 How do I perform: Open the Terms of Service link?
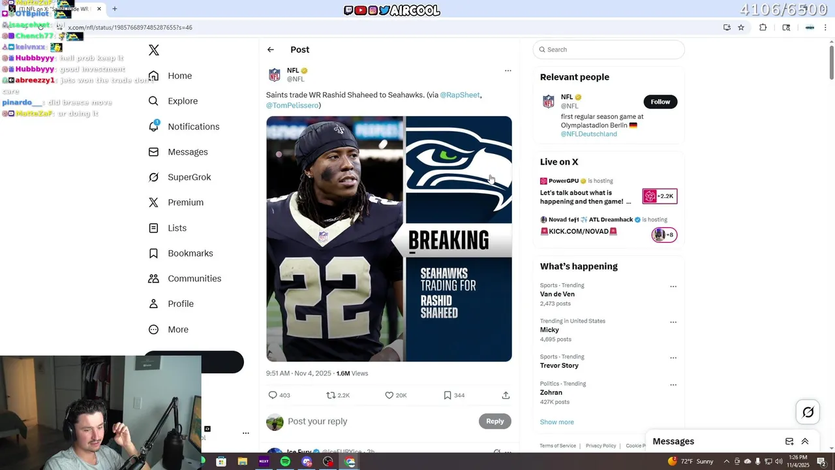558,446
